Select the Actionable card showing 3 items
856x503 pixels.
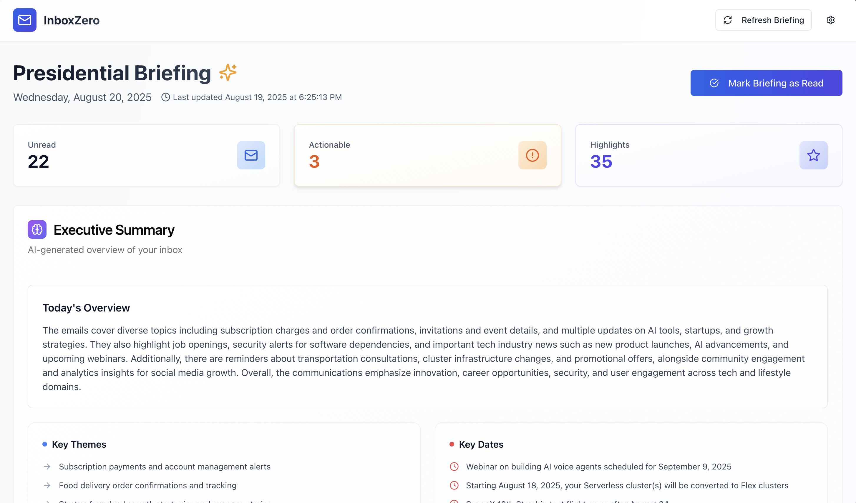[x=428, y=155]
